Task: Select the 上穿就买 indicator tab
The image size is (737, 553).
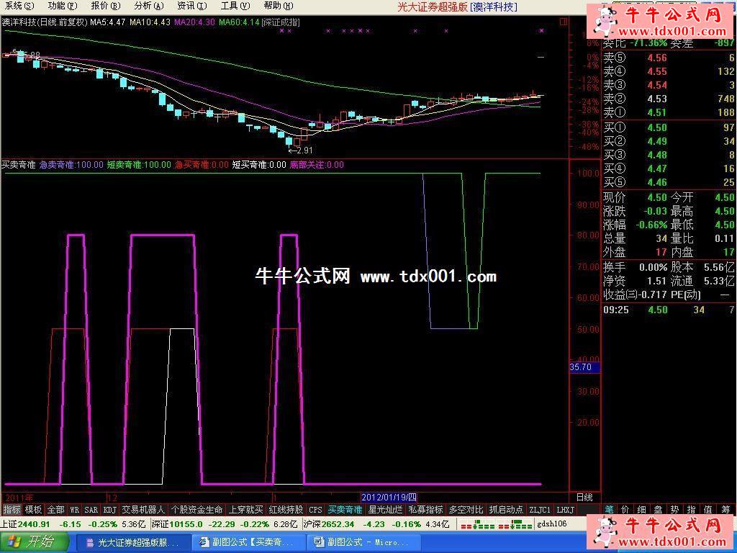Action: click(246, 510)
